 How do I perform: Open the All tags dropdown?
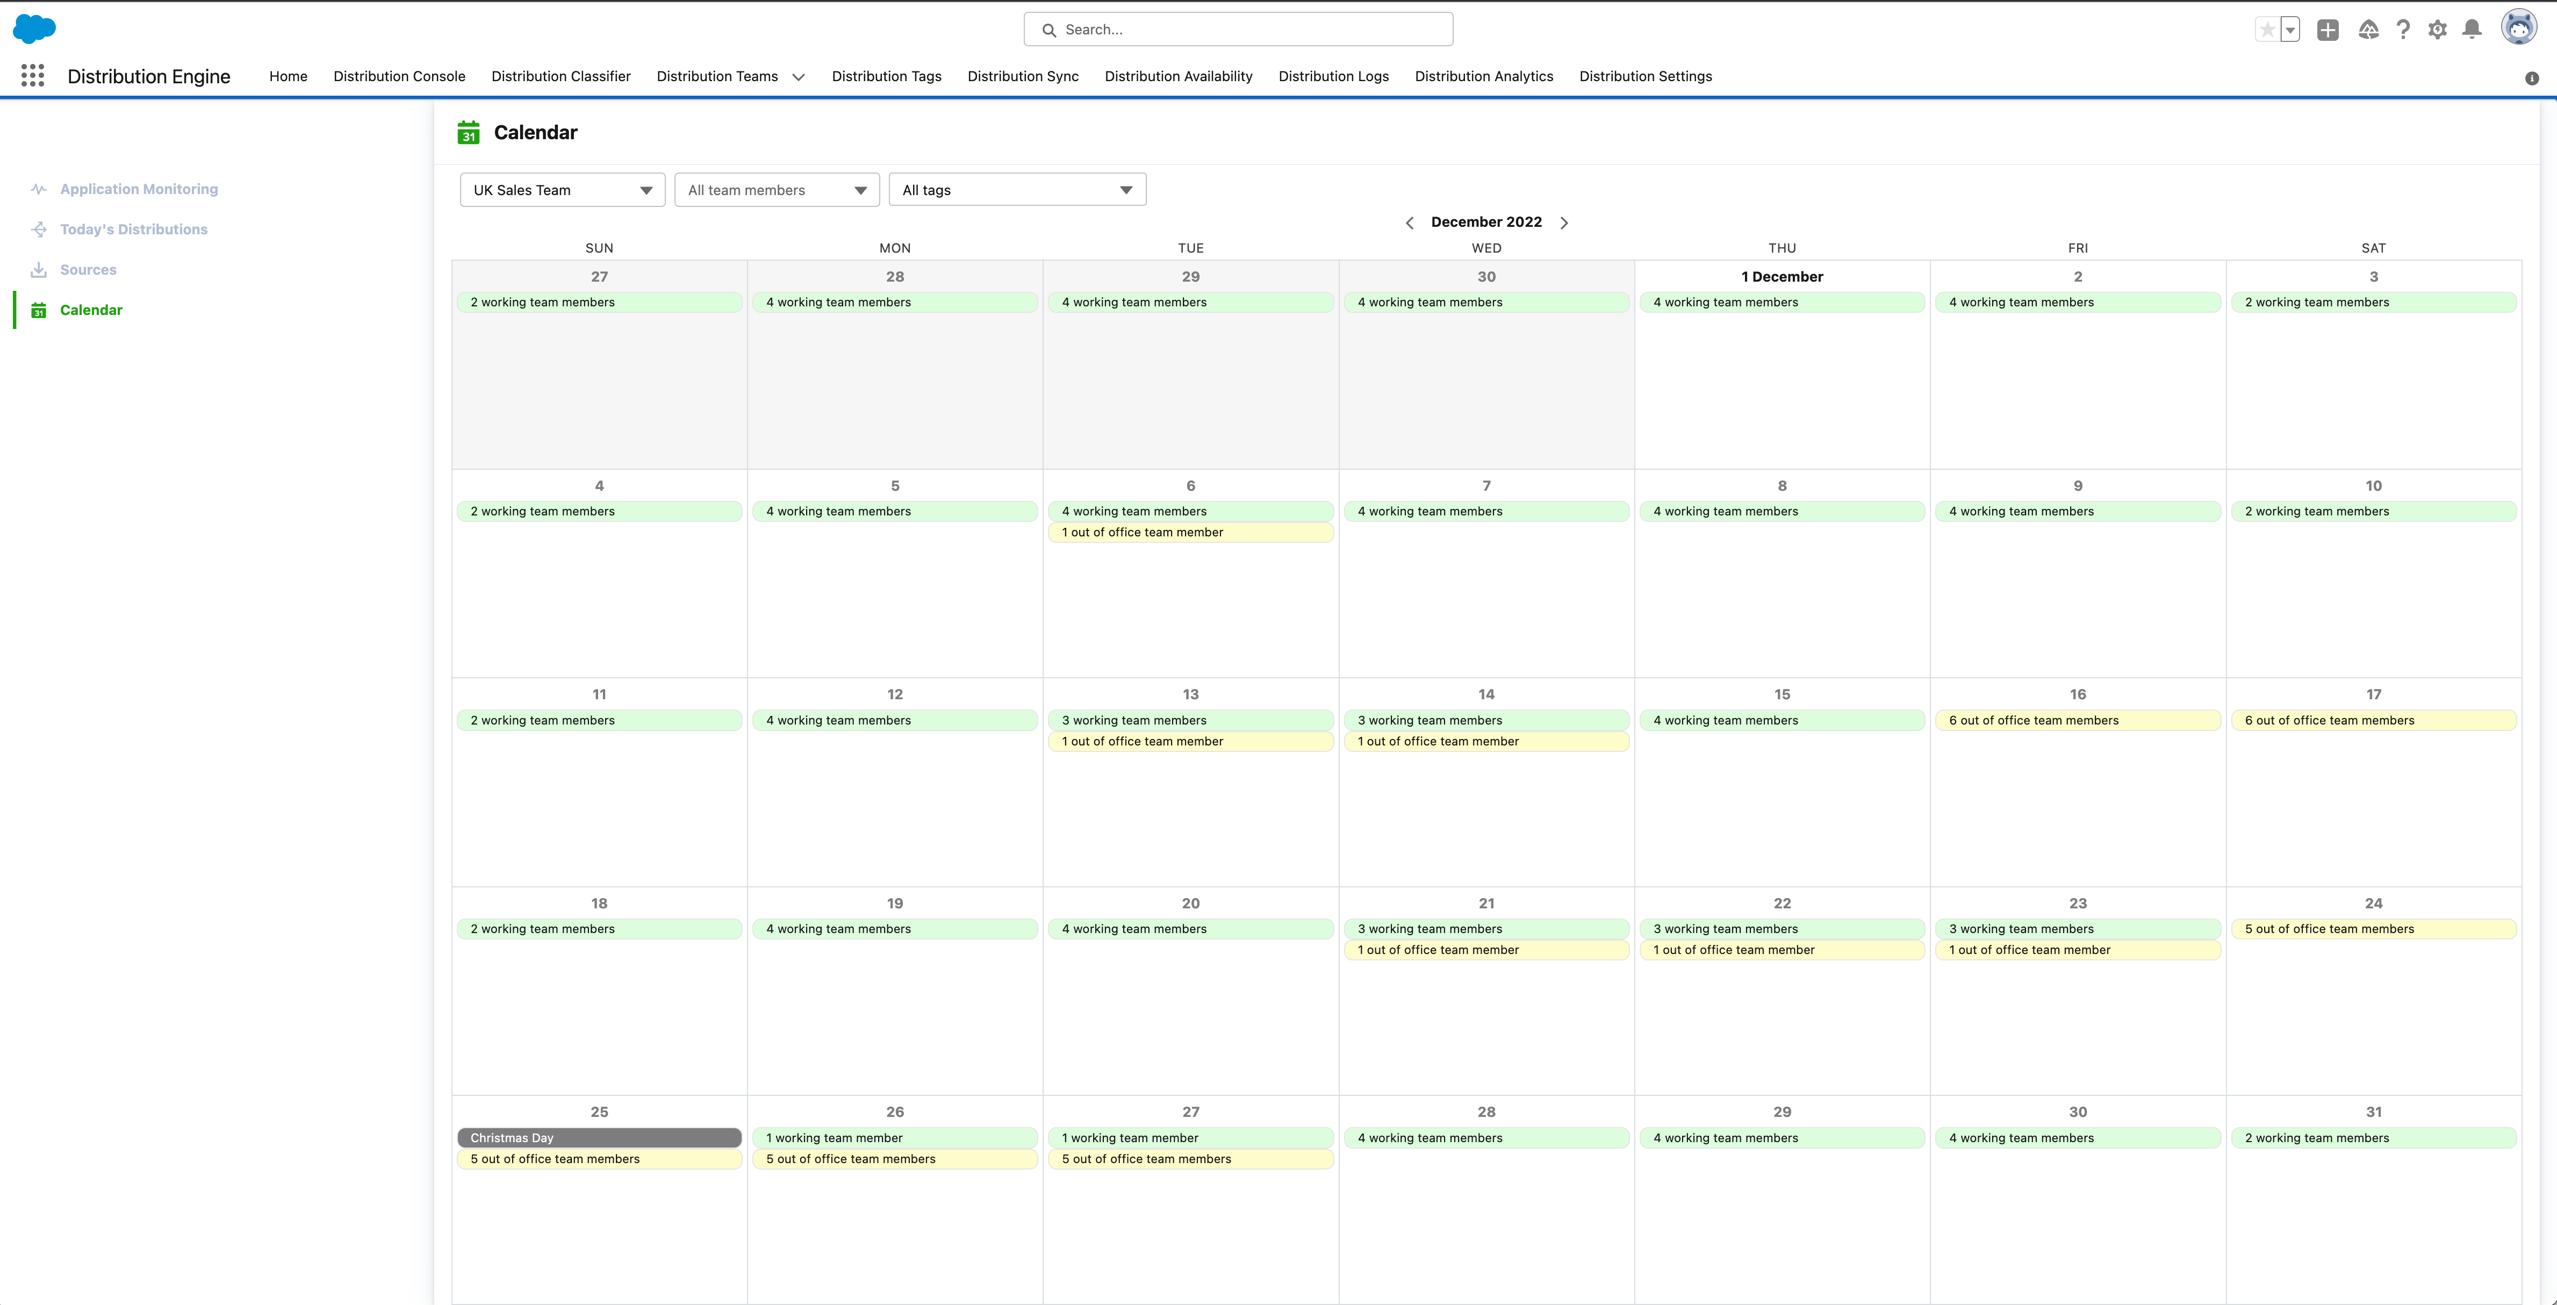coord(1017,190)
